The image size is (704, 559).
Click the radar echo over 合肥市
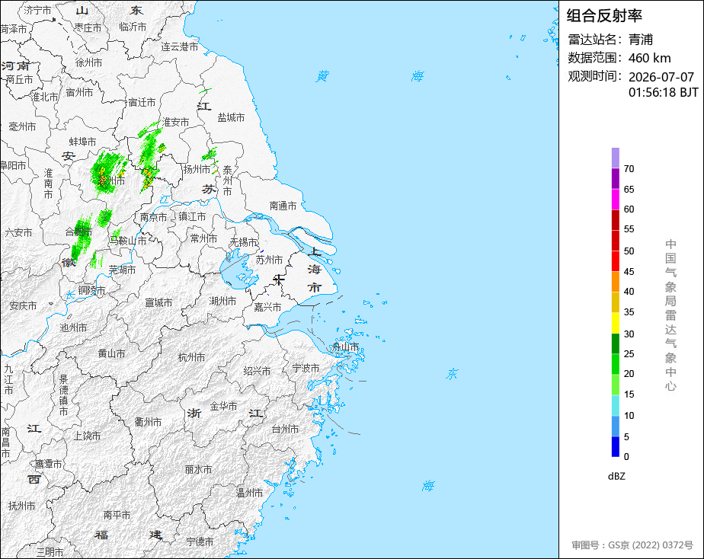tap(82, 238)
